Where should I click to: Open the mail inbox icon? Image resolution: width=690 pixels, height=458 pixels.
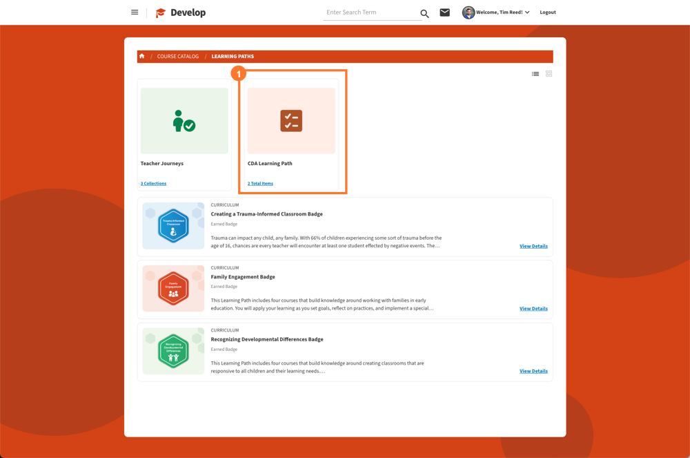[x=445, y=12]
